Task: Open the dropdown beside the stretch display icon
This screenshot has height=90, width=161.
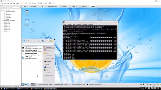Action: click(x=55, y=3)
